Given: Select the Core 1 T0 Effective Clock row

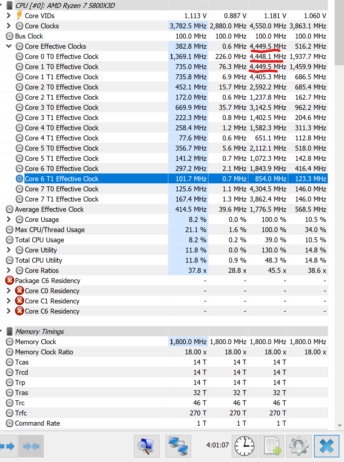Looking at the screenshot, I should click(x=164, y=67).
